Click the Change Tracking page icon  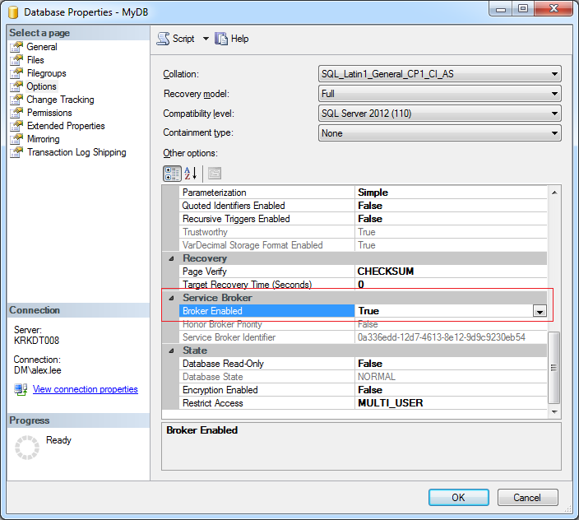pos(16,100)
